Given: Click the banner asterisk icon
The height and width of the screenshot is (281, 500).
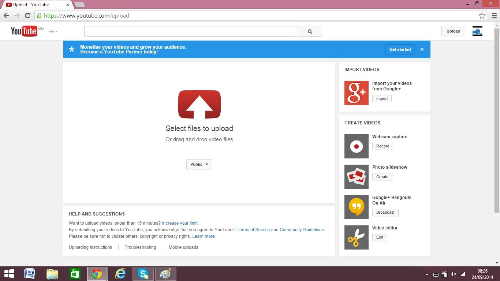Looking at the screenshot, I should pyautogui.click(x=72, y=49).
